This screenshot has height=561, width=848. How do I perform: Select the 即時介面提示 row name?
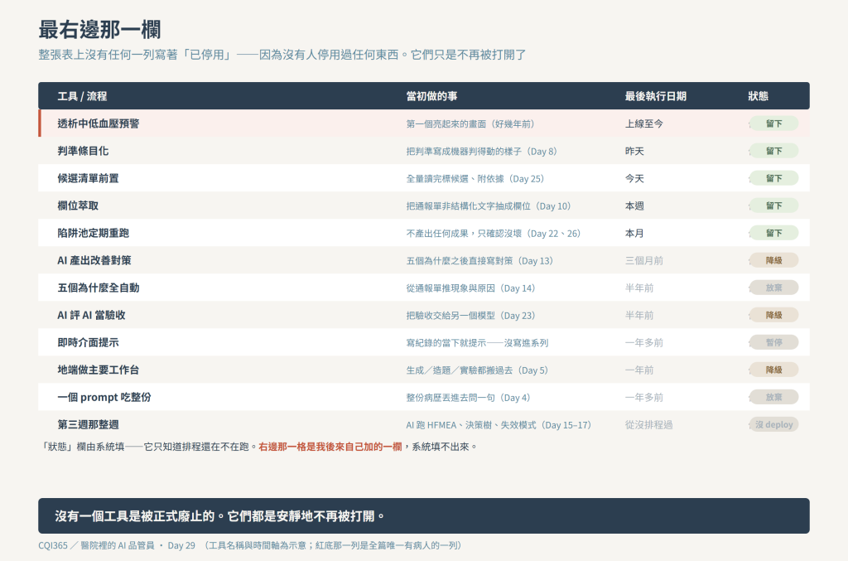click(x=88, y=342)
